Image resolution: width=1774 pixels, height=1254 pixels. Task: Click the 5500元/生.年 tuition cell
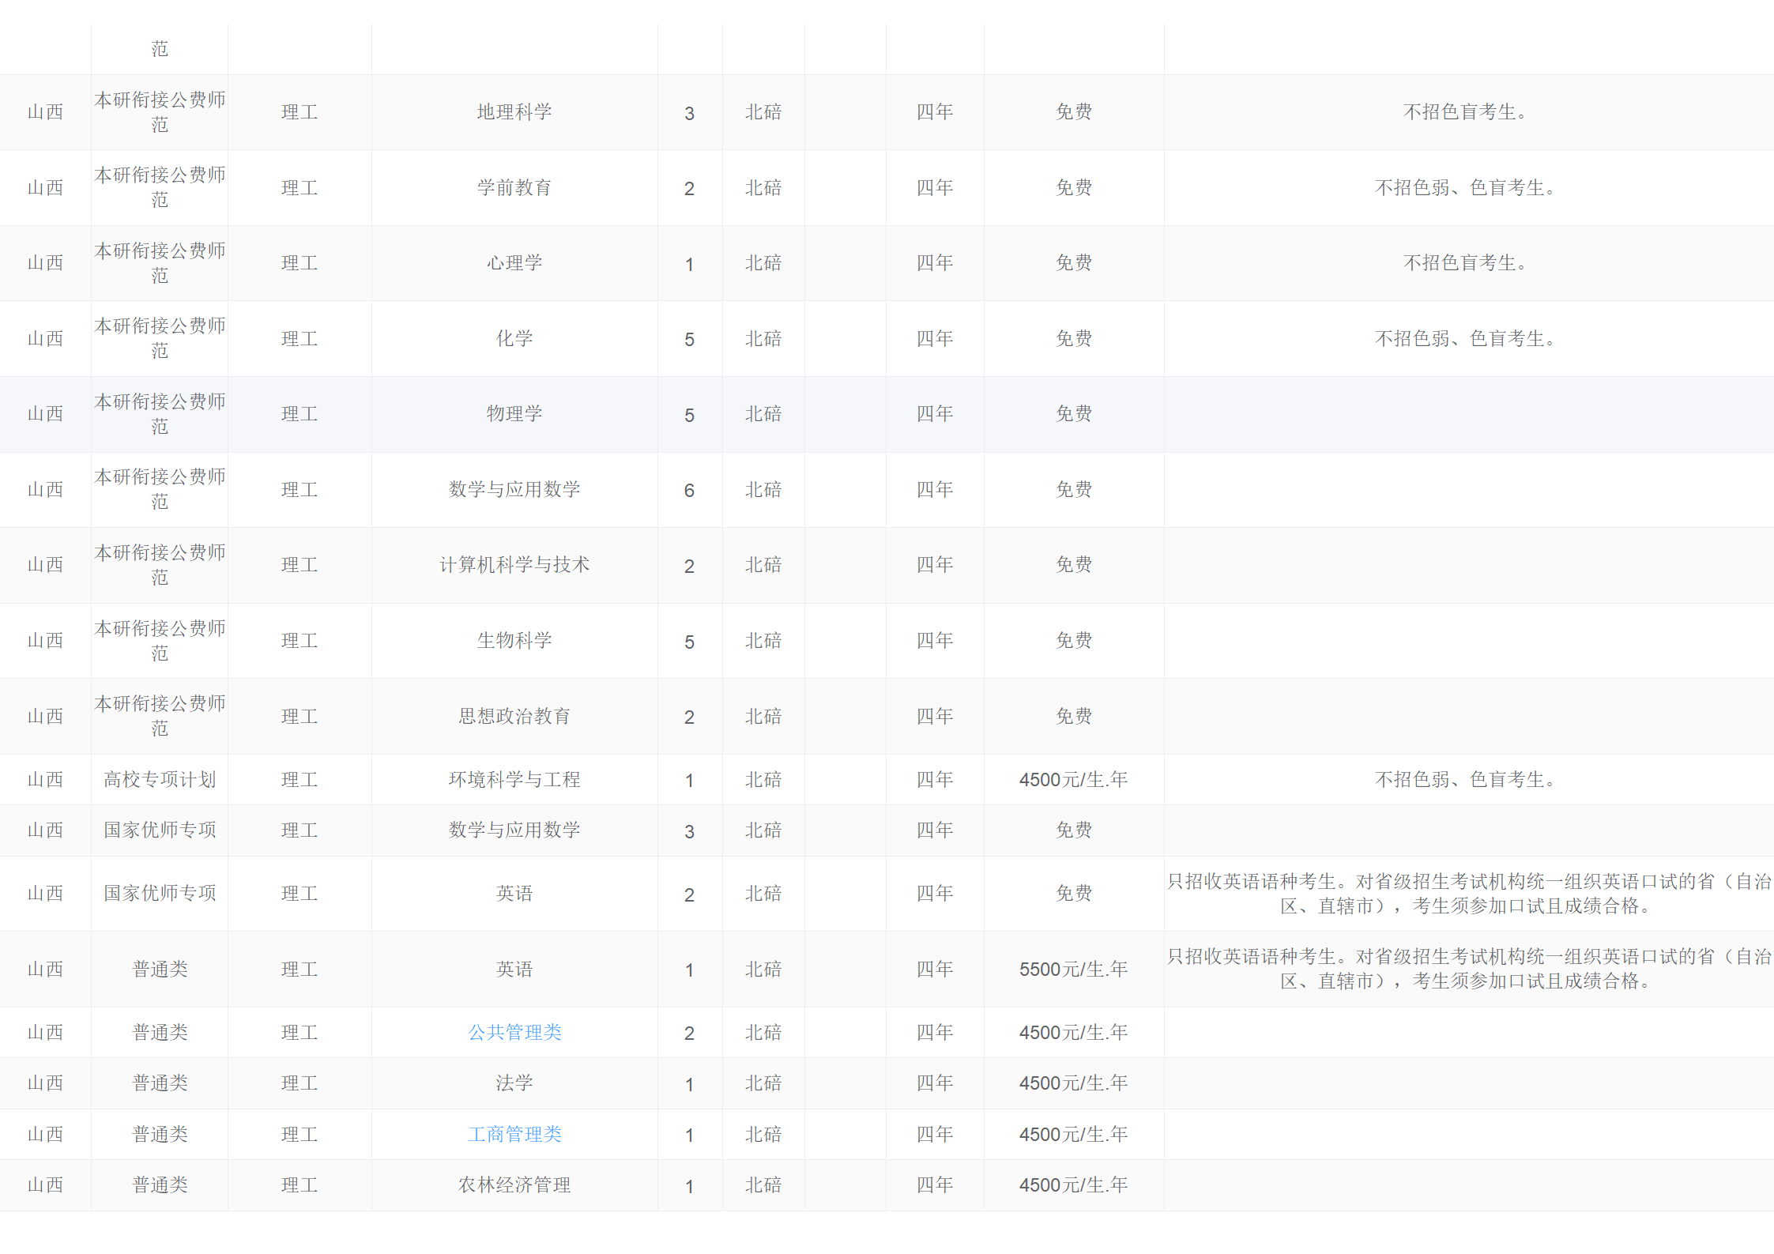point(1073,969)
